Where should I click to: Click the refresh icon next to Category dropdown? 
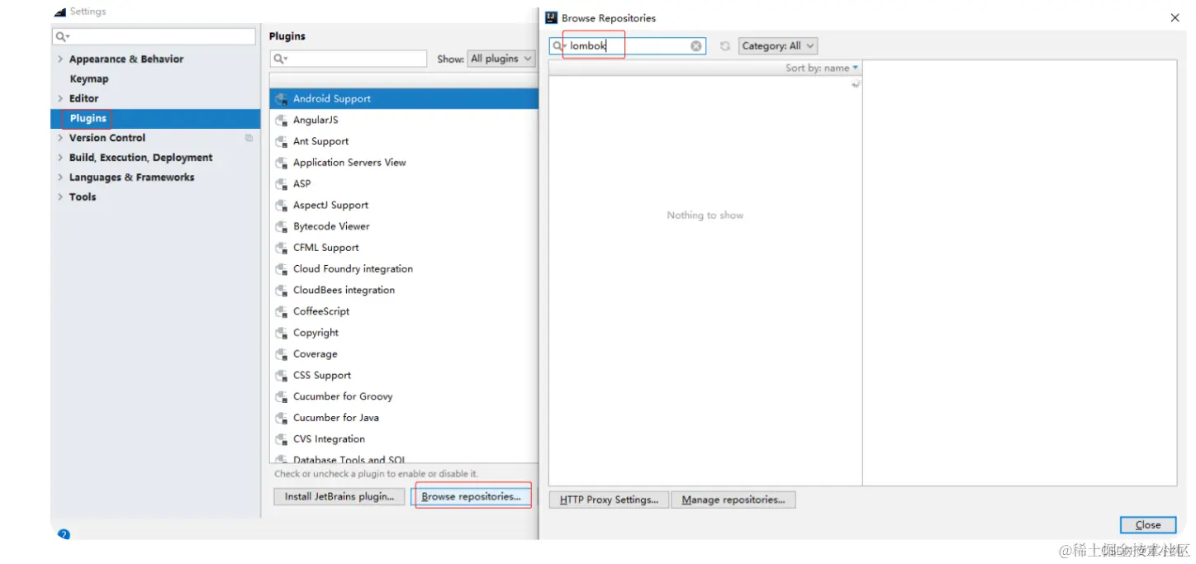pos(724,46)
